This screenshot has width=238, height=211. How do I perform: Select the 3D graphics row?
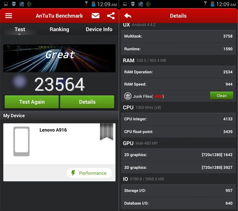point(178,167)
